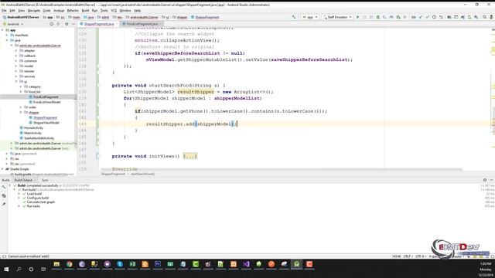Click the green Debug app bug icon
This screenshot has height=278, width=495.
point(377,17)
